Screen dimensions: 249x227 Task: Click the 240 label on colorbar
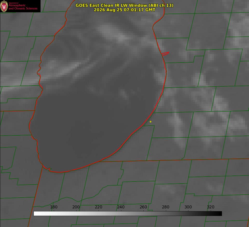121,207
